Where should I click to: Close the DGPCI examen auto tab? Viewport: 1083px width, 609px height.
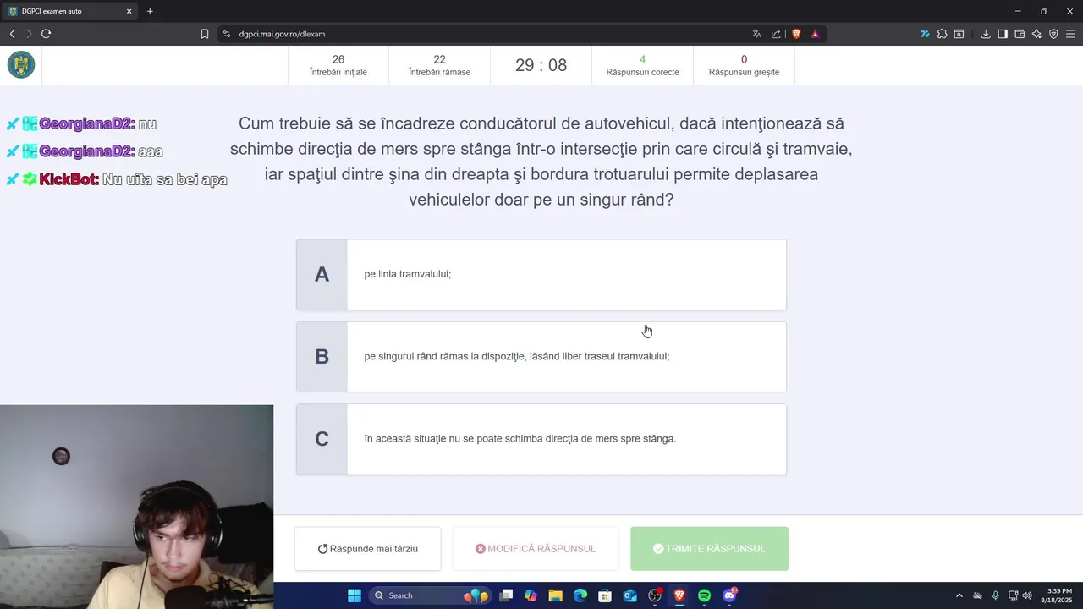pyautogui.click(x=129, y=11)
